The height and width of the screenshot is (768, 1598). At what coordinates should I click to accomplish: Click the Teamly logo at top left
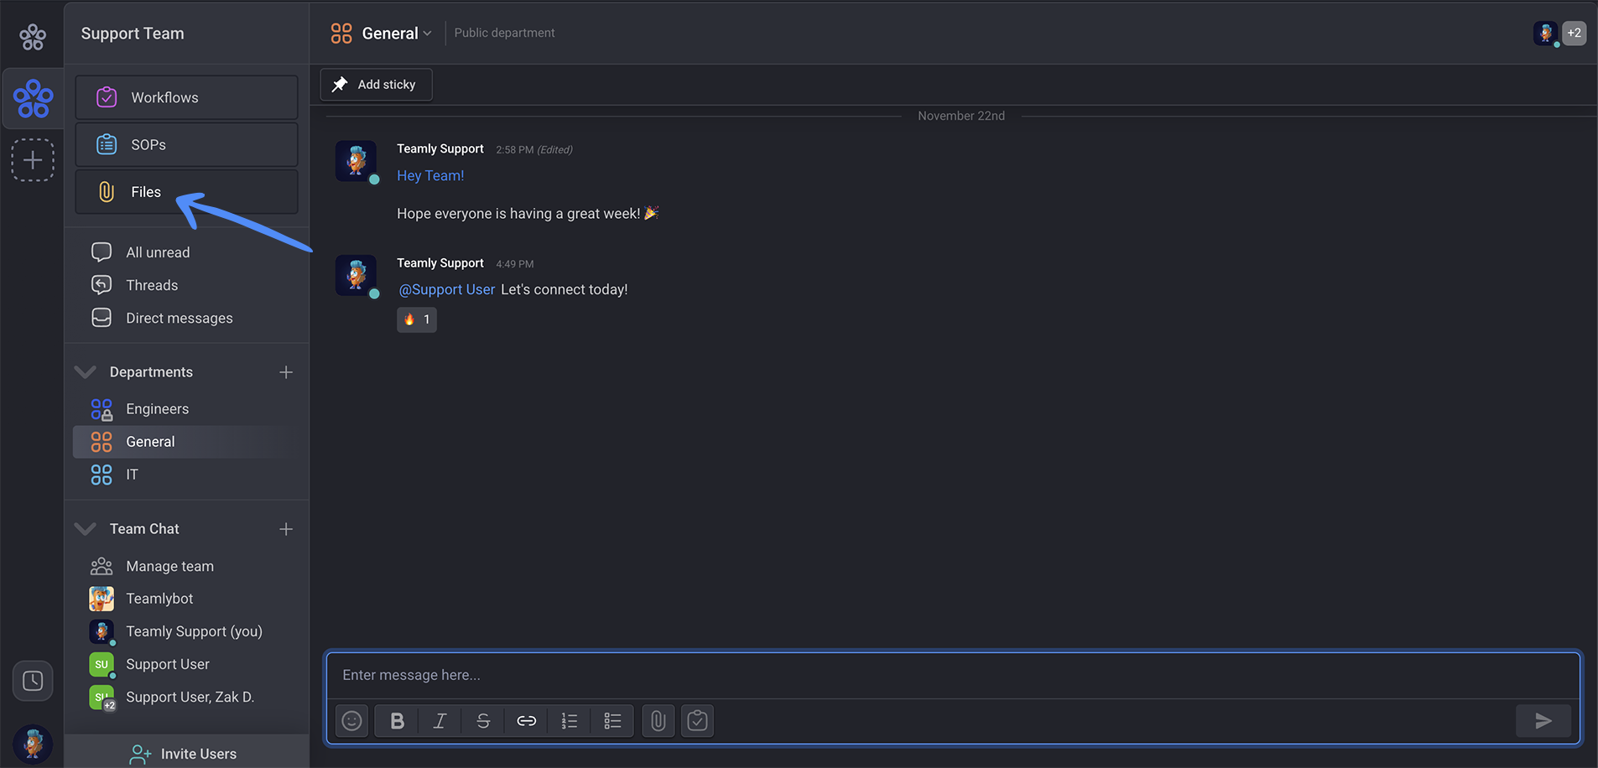pos(33,36)
